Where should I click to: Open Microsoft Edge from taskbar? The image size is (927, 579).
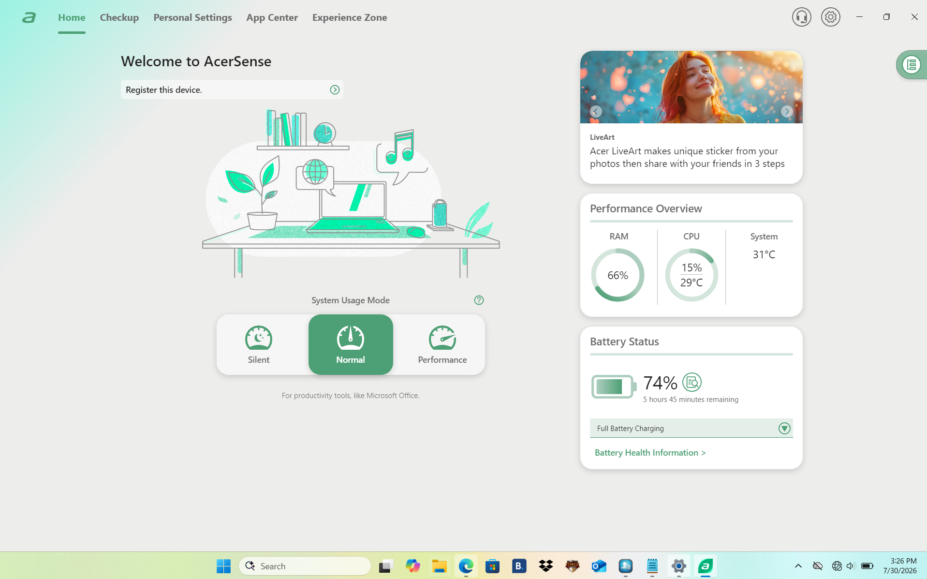(x=466, y=565)
